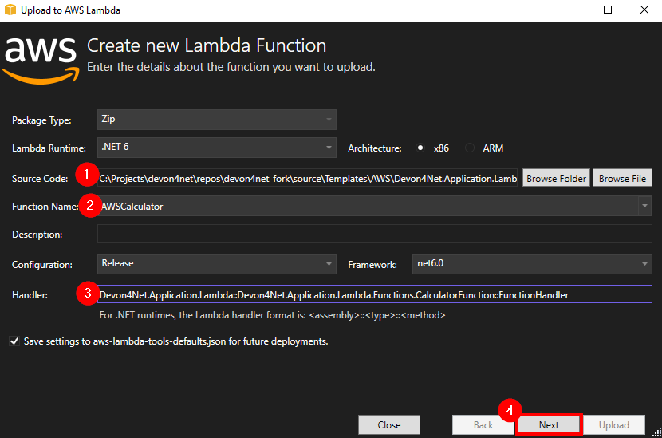Screen dimensions: 662x438
Task: Click the Browse File button
Action: (x=622, y=178)
